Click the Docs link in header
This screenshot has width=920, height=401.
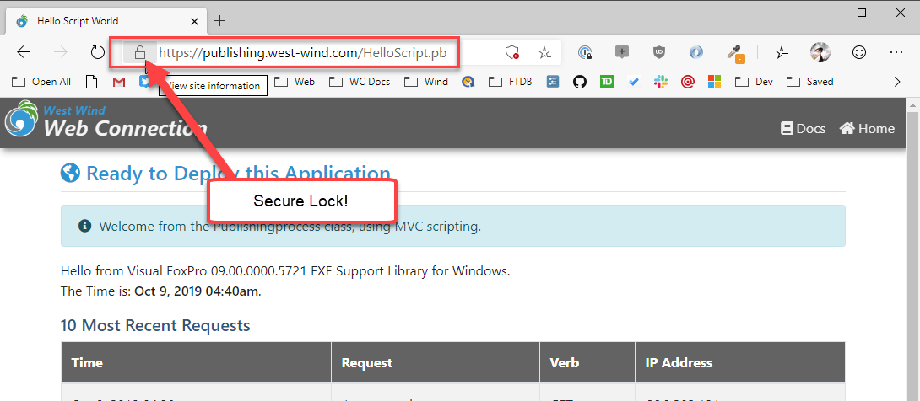click(x=803, y=128)
